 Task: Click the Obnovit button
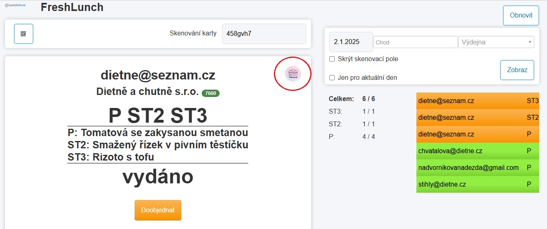pos(521,15)
